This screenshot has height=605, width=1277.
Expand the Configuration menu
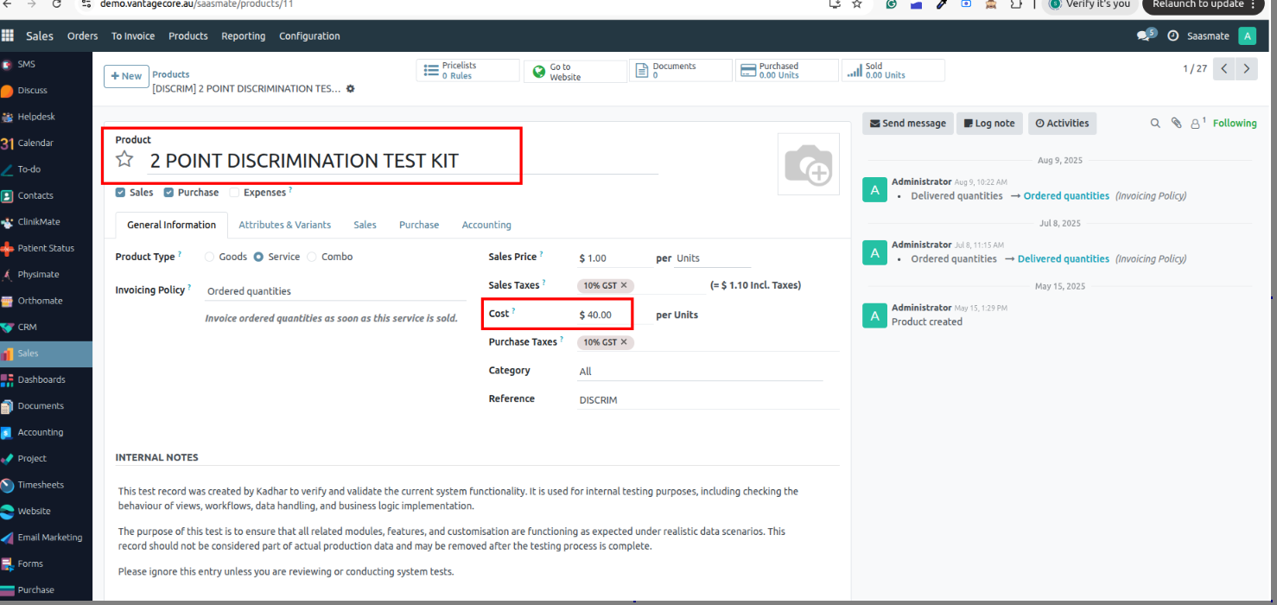click(x=309, y=36)
